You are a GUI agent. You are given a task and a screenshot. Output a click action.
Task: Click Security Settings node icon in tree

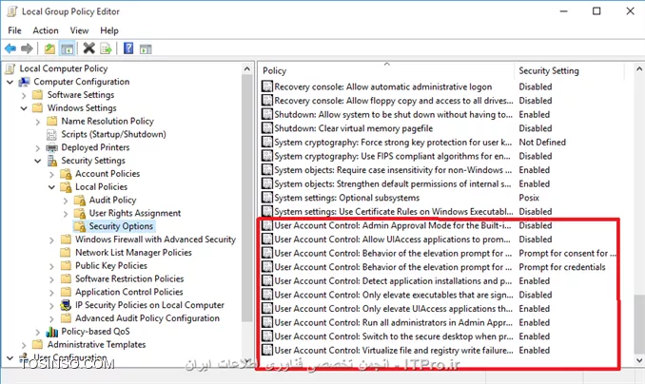52,161
